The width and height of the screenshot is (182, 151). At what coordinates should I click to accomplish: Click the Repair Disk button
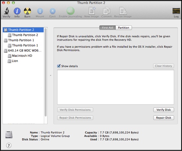(x=163, y=118)
